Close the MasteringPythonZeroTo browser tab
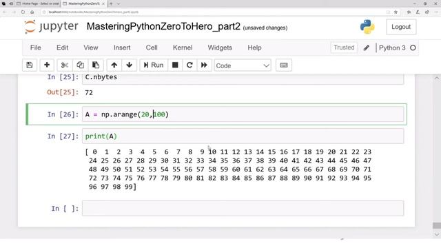Image resolution: width=441 pixels, height=248 pixels. tap(103, 3)
